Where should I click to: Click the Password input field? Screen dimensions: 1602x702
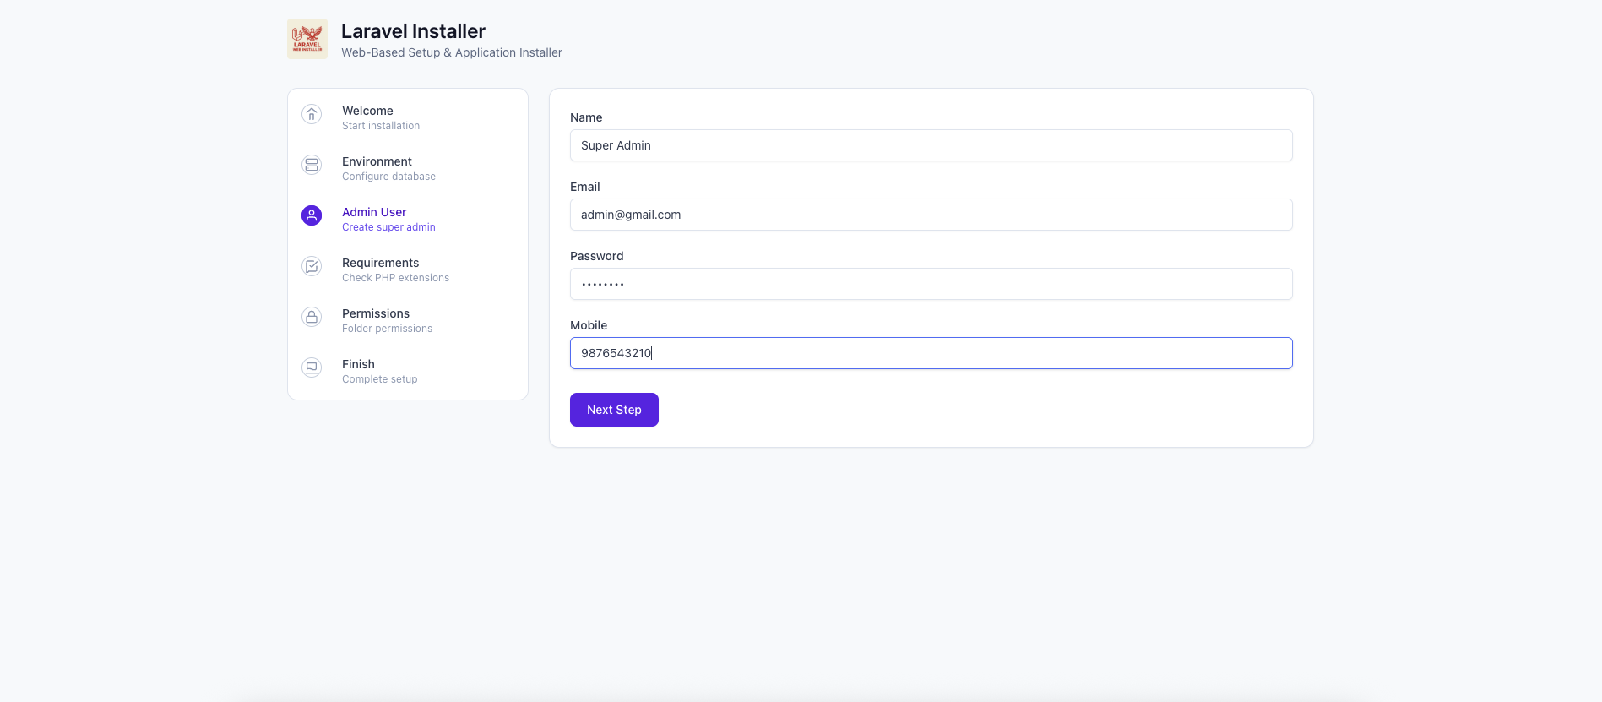(931, 284)
